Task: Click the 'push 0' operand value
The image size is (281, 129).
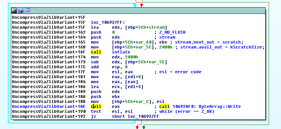Action: [113, 32]
